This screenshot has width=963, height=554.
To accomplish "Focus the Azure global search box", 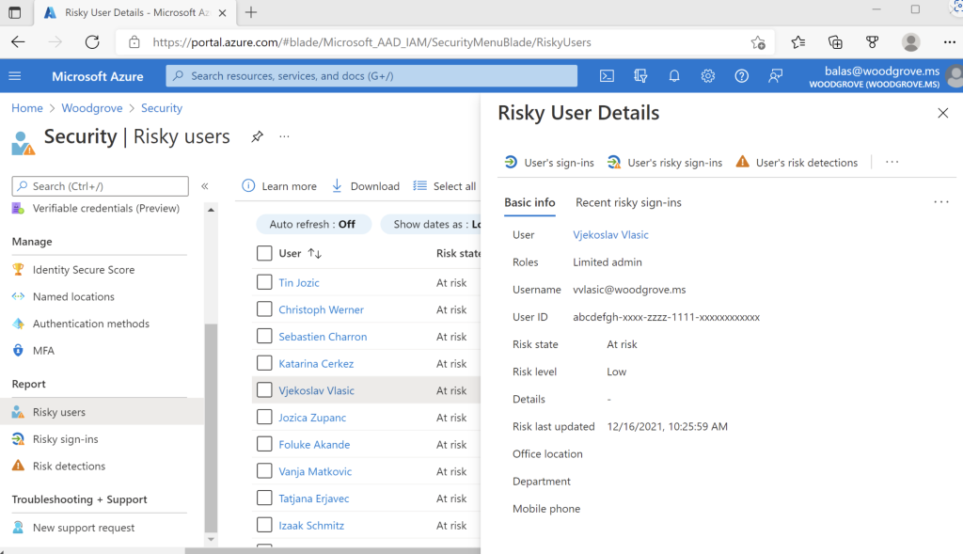I will 371,76.
